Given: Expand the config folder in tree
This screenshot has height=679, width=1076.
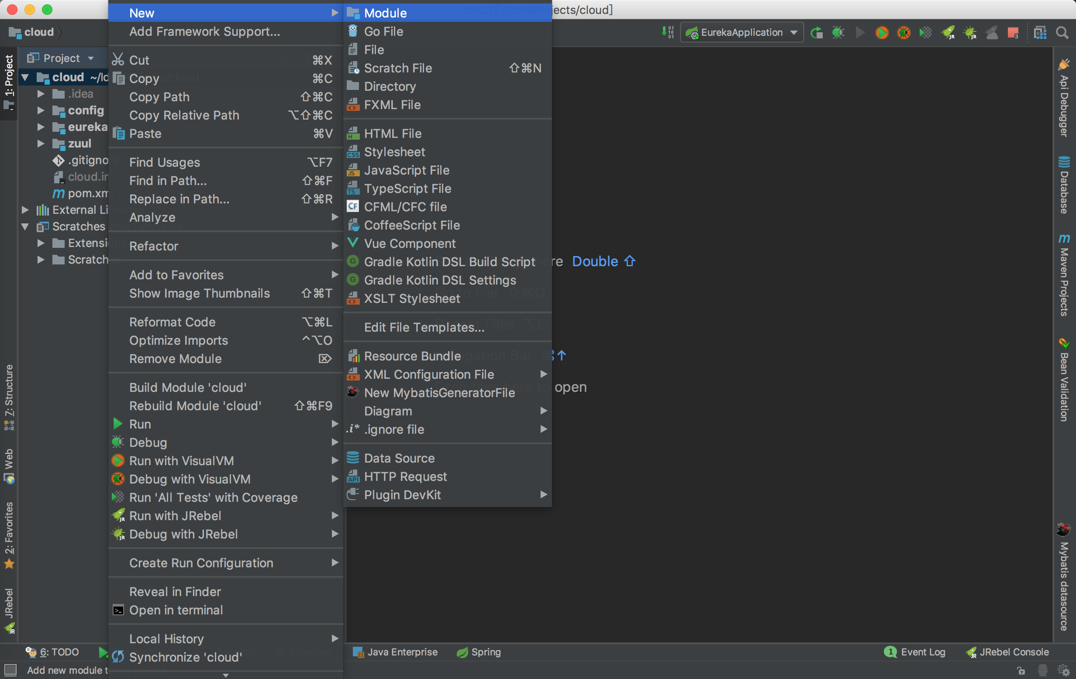Looking at the screenshot, I should pos(41,110).
